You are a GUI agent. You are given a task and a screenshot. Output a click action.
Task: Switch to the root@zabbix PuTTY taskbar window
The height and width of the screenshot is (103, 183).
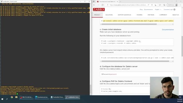(x=72, y=97)
